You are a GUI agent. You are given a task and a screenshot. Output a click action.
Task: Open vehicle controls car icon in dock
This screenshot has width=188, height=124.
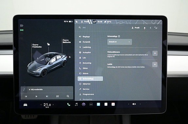pyautogui.click(x=25, y=105)
